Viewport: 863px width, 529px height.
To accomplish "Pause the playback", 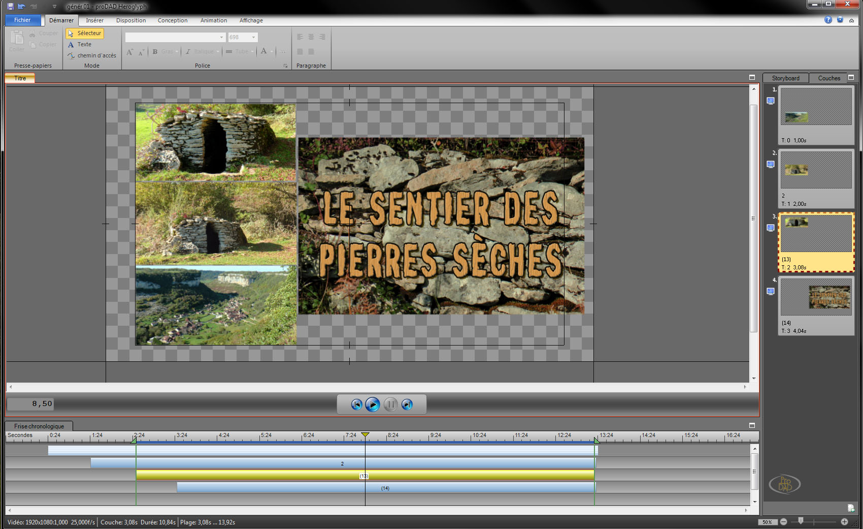I will 390,404.
